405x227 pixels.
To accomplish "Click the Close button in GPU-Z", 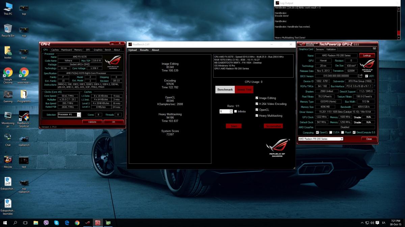I will pyautogui.click(x=369, y=139).
